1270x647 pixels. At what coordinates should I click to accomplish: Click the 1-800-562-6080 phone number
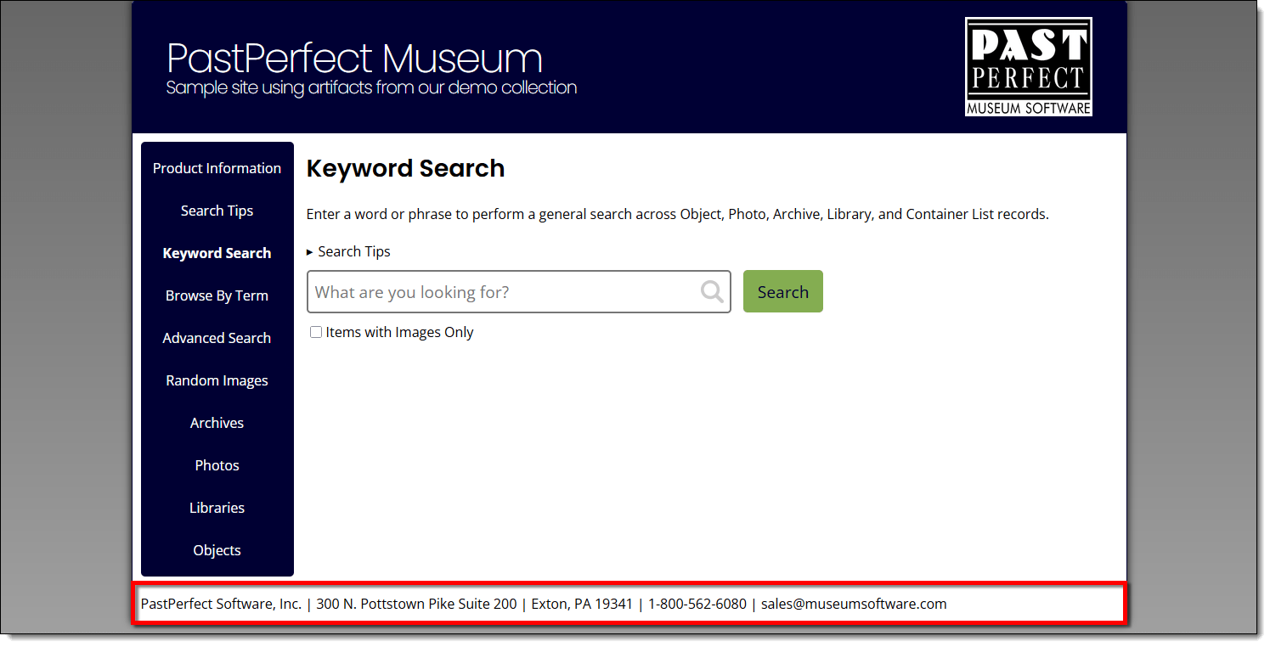(697, 605)
